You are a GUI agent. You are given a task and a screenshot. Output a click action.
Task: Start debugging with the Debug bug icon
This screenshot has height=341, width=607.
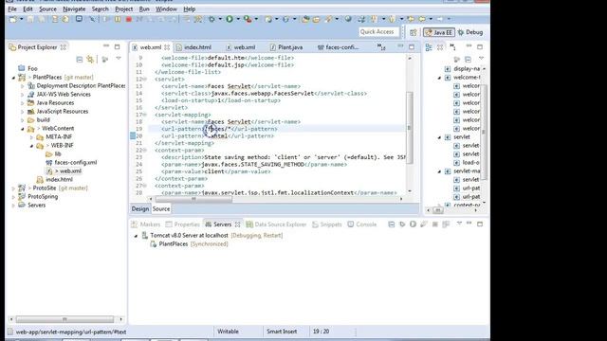pos(212,19)
